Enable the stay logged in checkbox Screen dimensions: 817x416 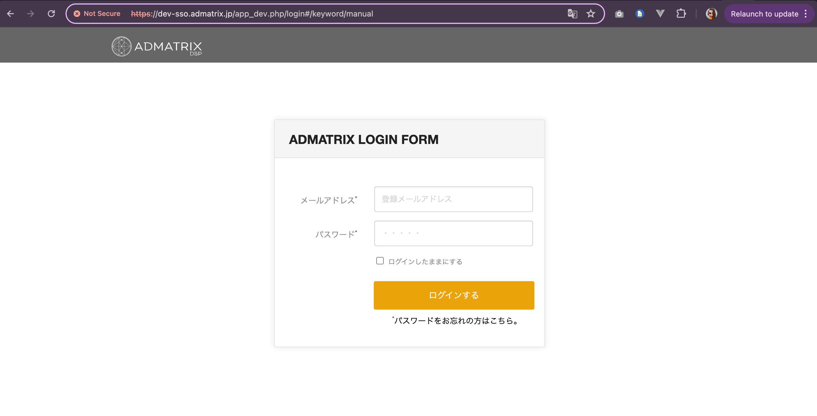pyautogui.click(x=380, y=261)
